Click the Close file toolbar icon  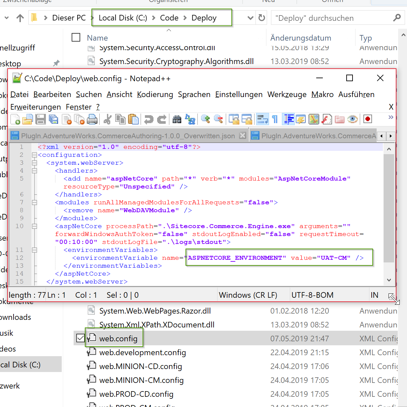pyautogui.click(x=67, y=119)
